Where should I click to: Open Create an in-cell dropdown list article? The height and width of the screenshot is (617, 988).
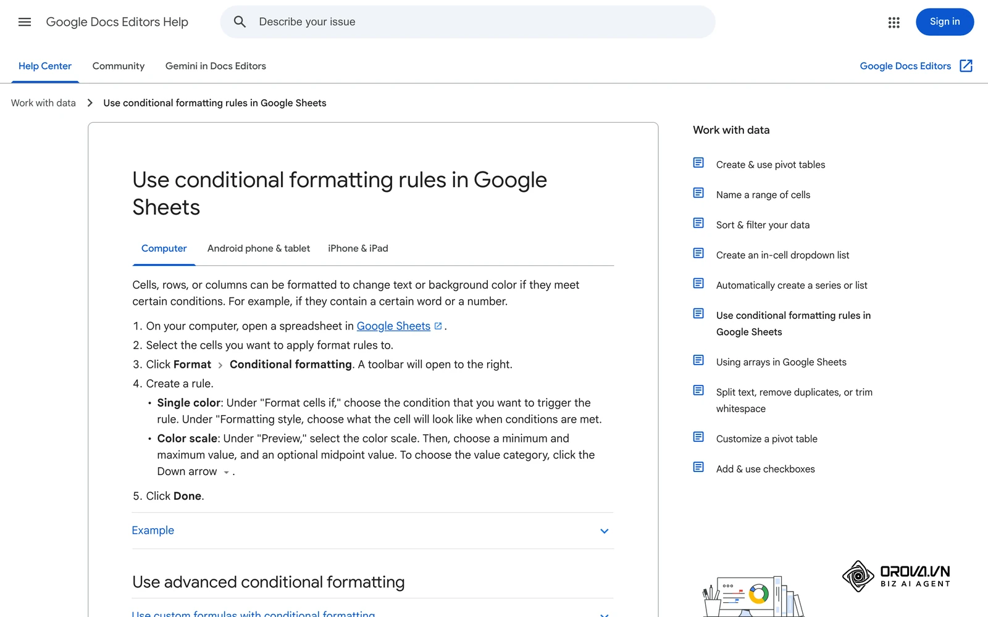tap(782, 255)
